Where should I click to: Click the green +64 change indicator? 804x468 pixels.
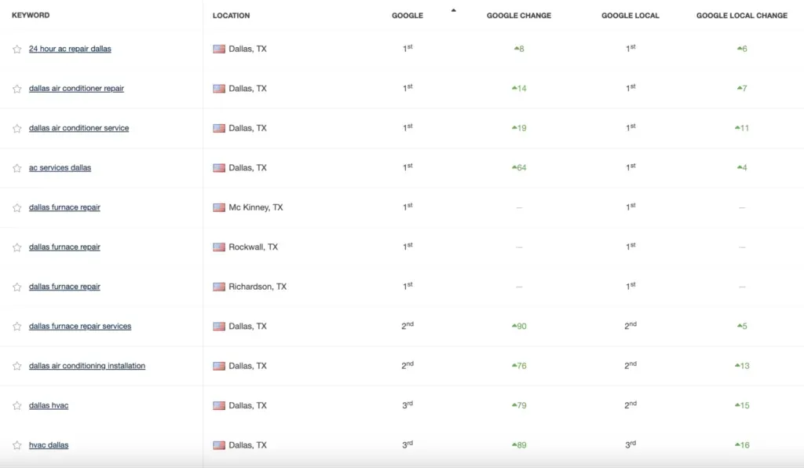(x=520, y=167)
